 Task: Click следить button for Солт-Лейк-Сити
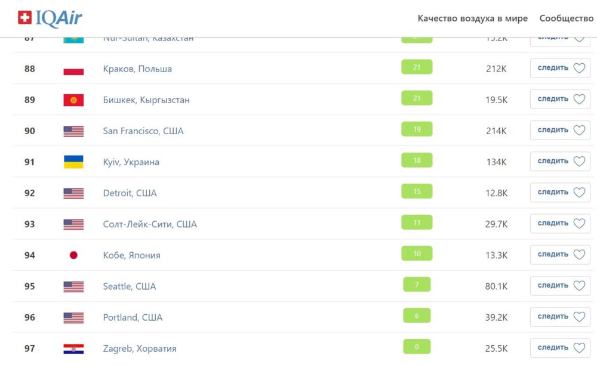560,224
